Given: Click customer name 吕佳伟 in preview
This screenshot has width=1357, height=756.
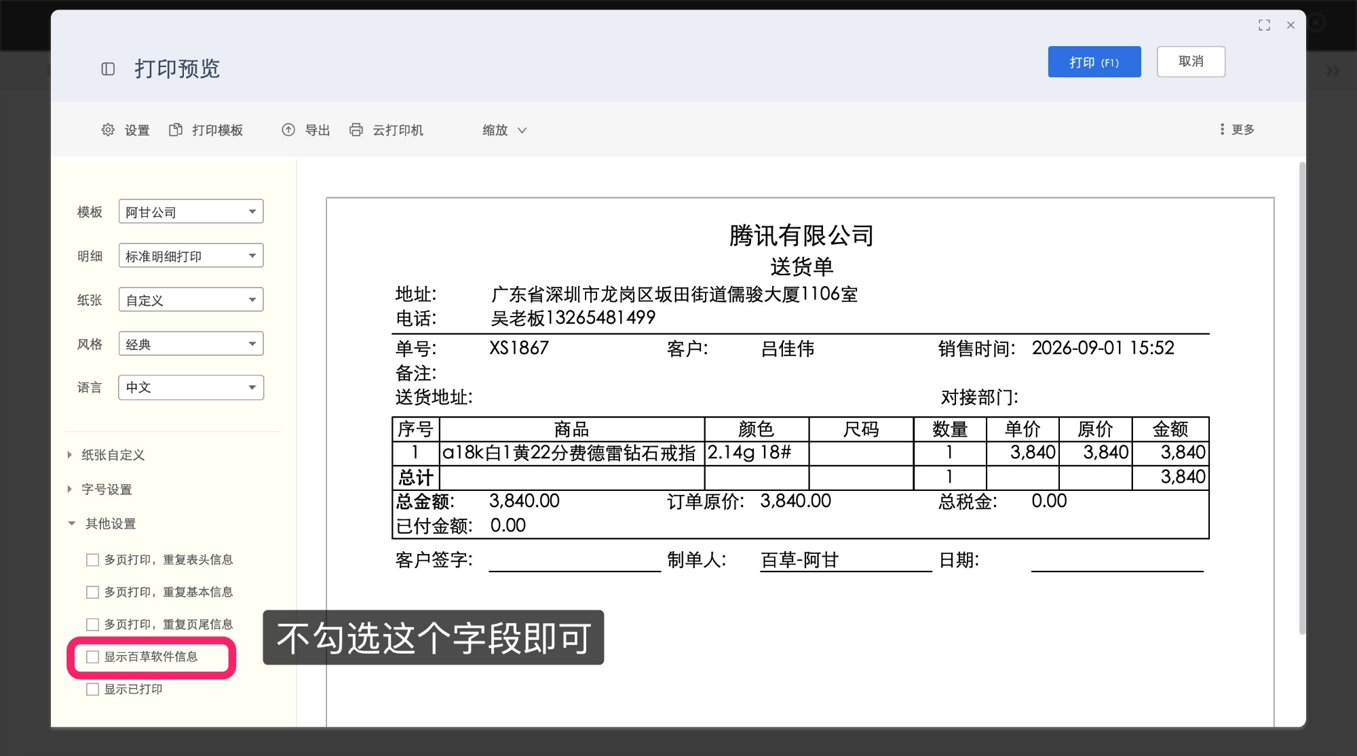Looking at the screenshot, I should [x=787, y=349].
